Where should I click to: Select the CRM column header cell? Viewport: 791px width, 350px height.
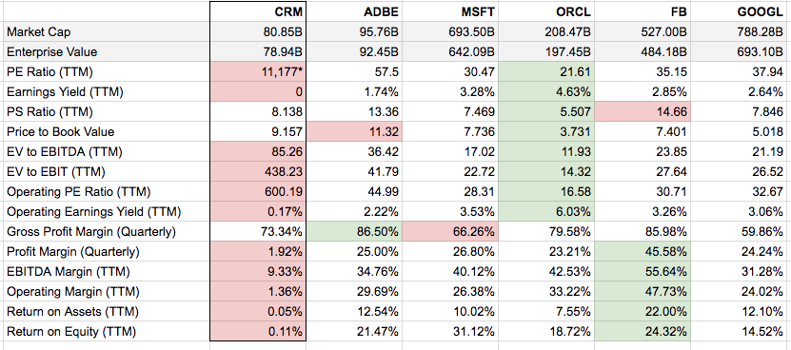258,12
